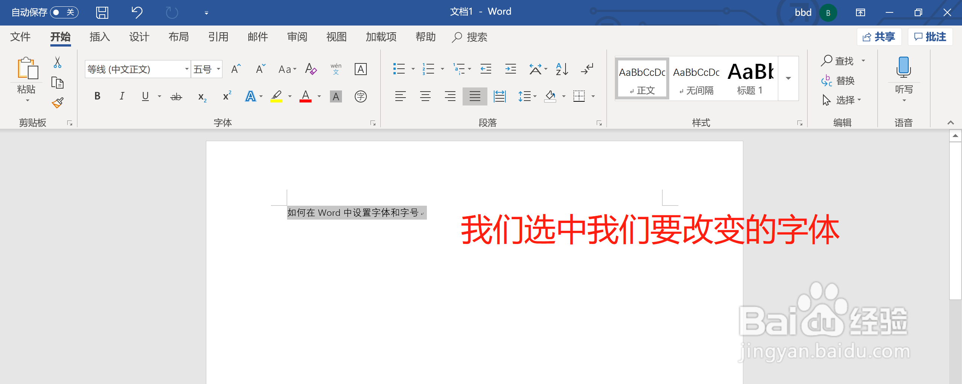Open the font name dropdown

(x=187, y=69)
